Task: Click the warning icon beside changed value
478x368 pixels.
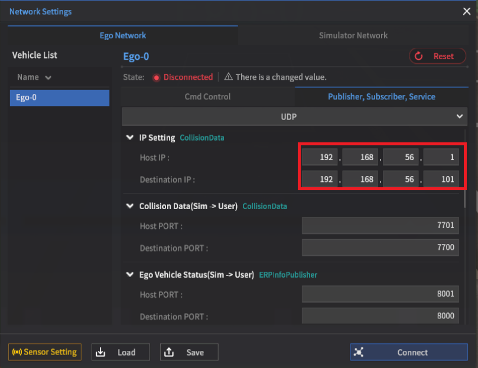Action: [x=228, y=77]
